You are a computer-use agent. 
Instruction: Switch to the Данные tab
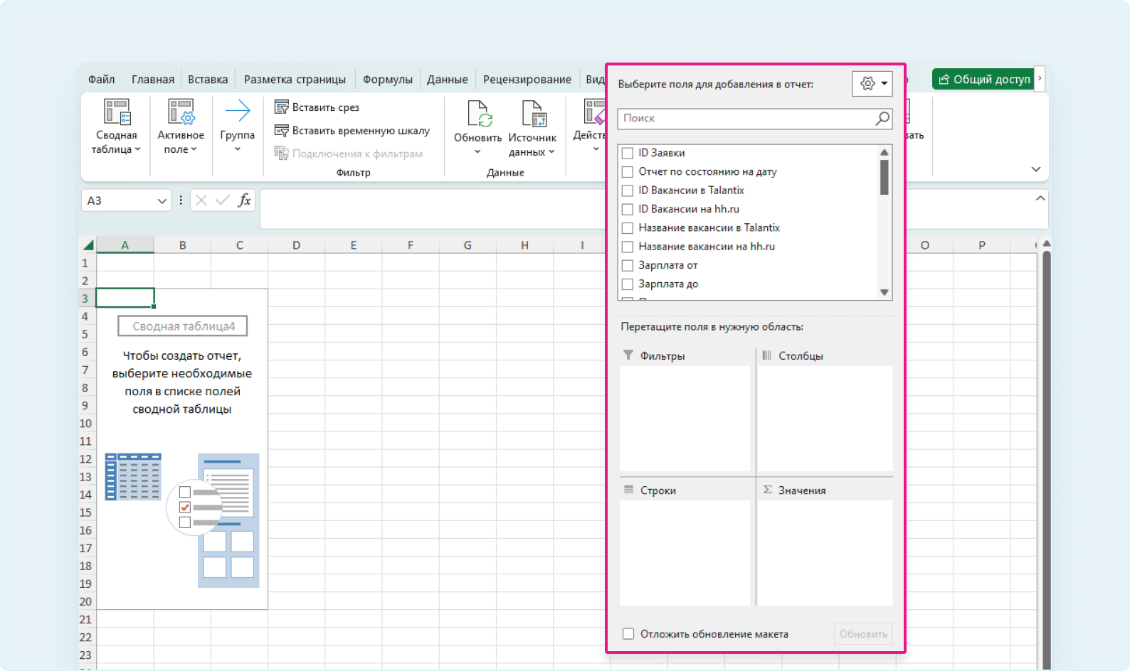click(447, 80)
